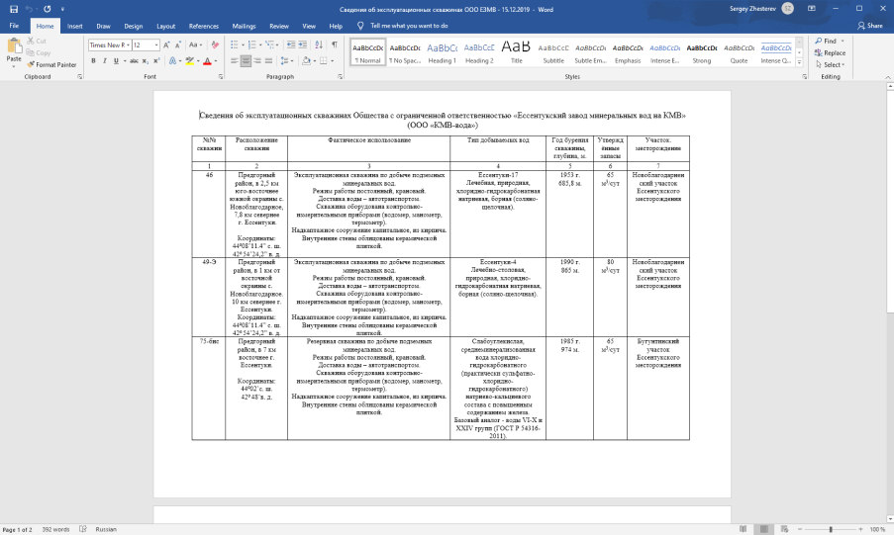Apply subscript formatting

pyautogui.click(x=146, y=61)
